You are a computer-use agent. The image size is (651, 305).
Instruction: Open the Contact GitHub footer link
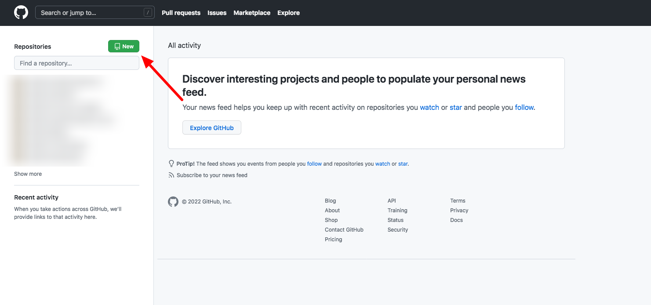(x=344, y=230)
